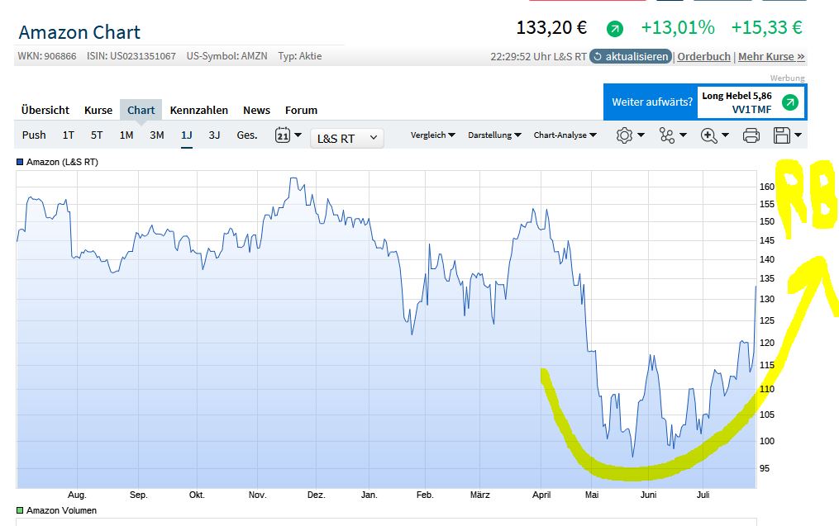This screenshot has width=839, height=526.
Task: Click the Amazon Chart heading
Action: (x=79, y=32)
